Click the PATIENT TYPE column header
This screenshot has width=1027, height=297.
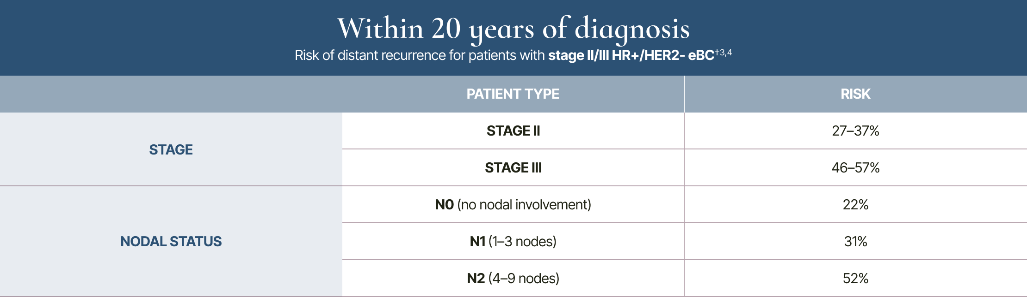tap(513, 94)
